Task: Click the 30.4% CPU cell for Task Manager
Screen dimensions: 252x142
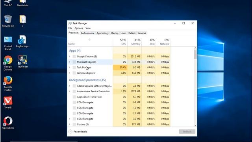Action: click(120, 67)
